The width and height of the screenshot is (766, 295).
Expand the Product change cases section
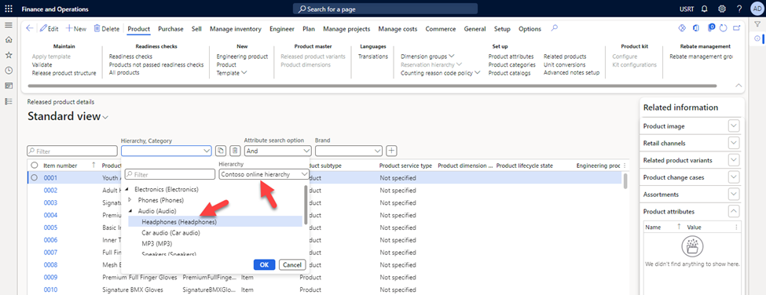(x=733, y=177)
